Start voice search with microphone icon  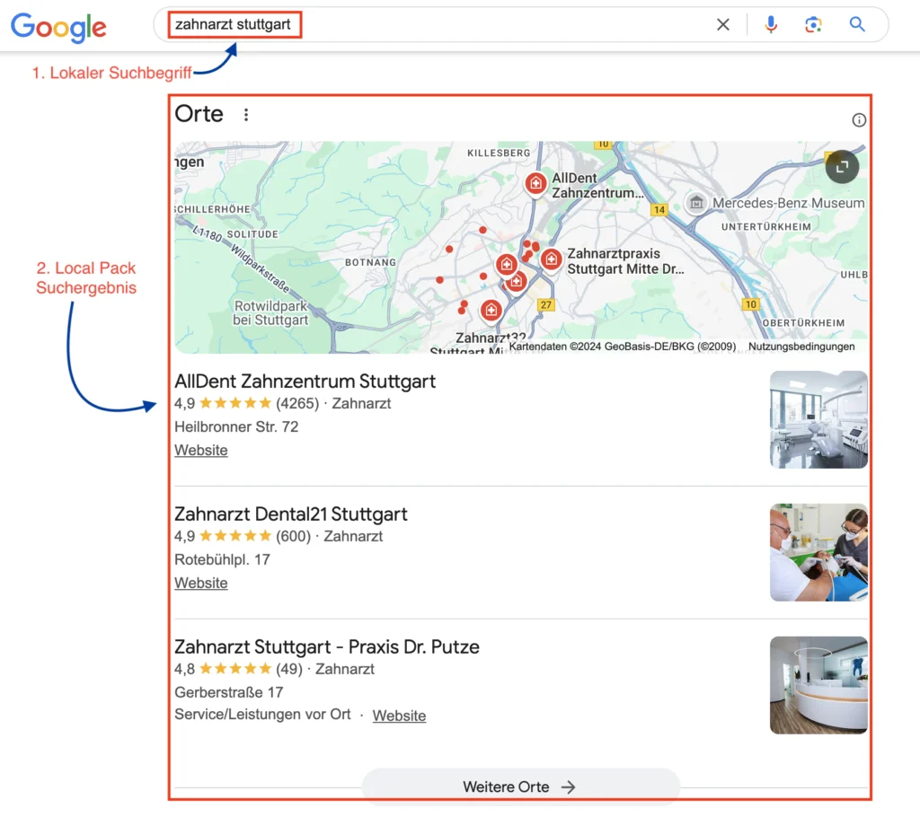click(x=771, y=25)
